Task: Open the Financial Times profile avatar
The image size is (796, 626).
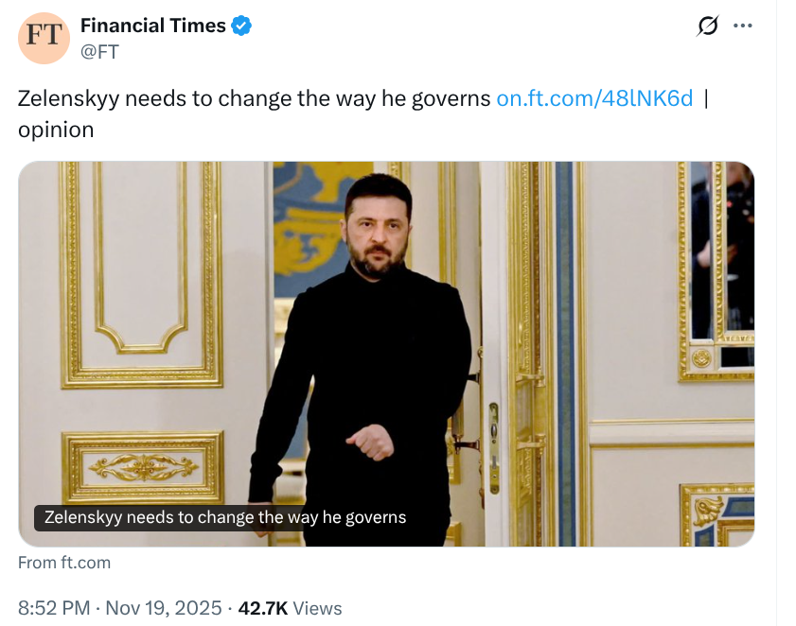Action: click(x=44, y=38)
